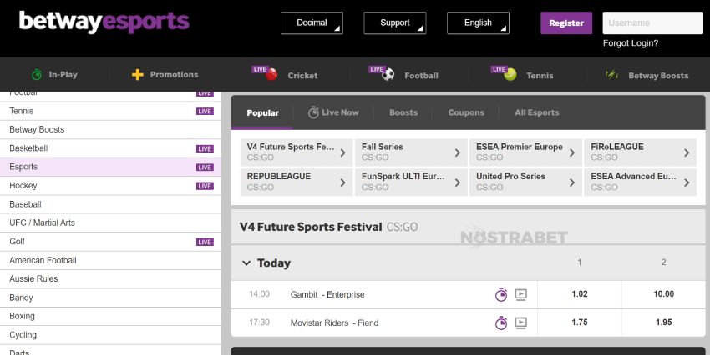Select Aussie Rules in the sidebar

110,278
